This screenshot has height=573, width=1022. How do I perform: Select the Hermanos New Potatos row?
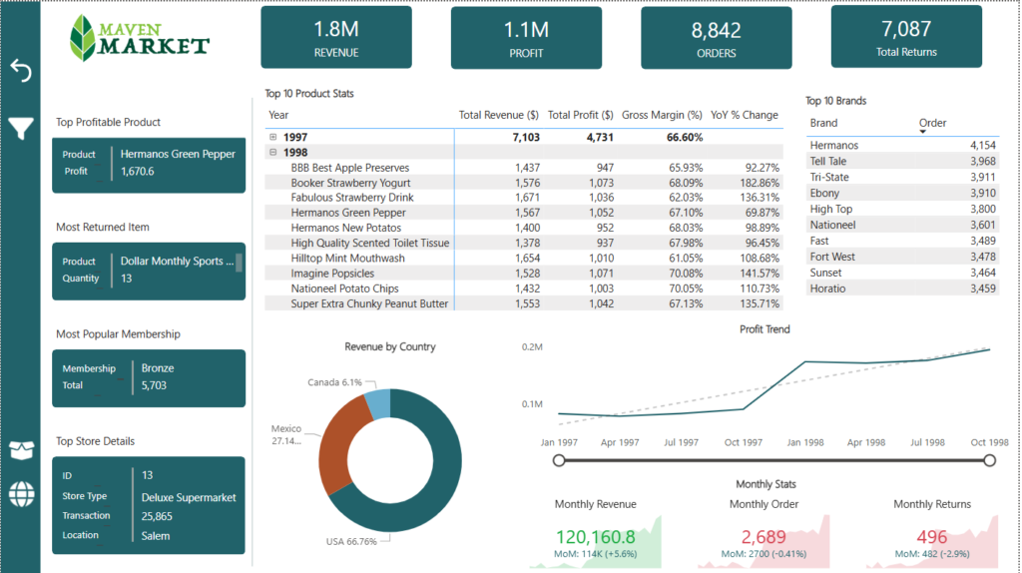523,228
